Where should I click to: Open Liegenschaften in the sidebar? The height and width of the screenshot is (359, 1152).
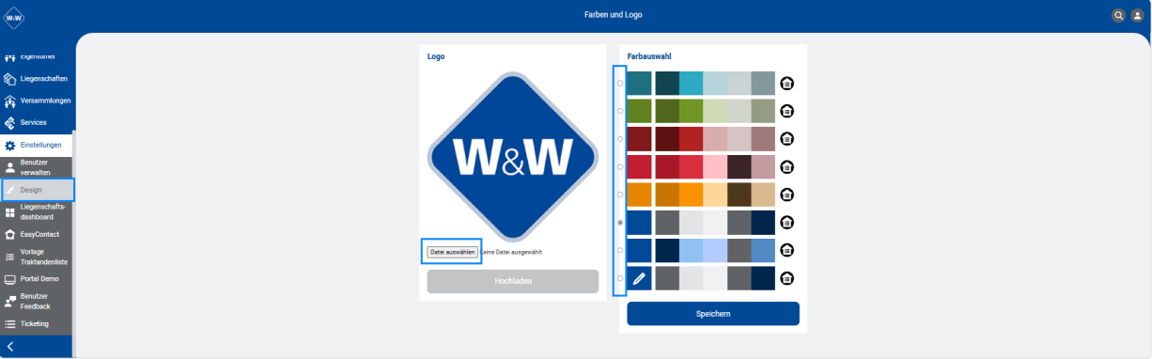point(37,79)
